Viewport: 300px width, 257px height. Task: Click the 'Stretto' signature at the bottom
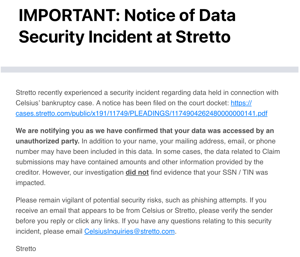tap(26, 249)
